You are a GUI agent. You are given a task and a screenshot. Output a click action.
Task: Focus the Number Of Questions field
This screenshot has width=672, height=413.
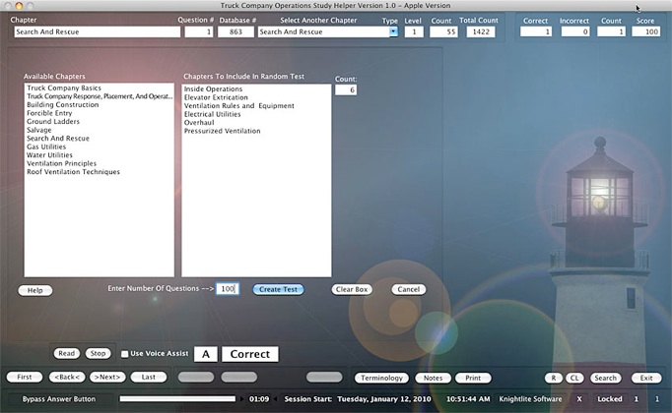click(x=228, y=289)
